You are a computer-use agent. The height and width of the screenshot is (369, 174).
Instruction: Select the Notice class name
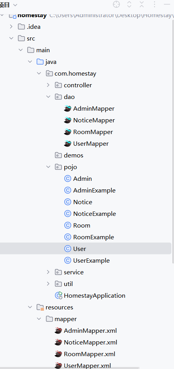tap(83, 202)
